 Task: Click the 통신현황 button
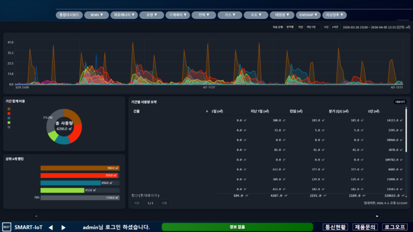pos(335,227)
